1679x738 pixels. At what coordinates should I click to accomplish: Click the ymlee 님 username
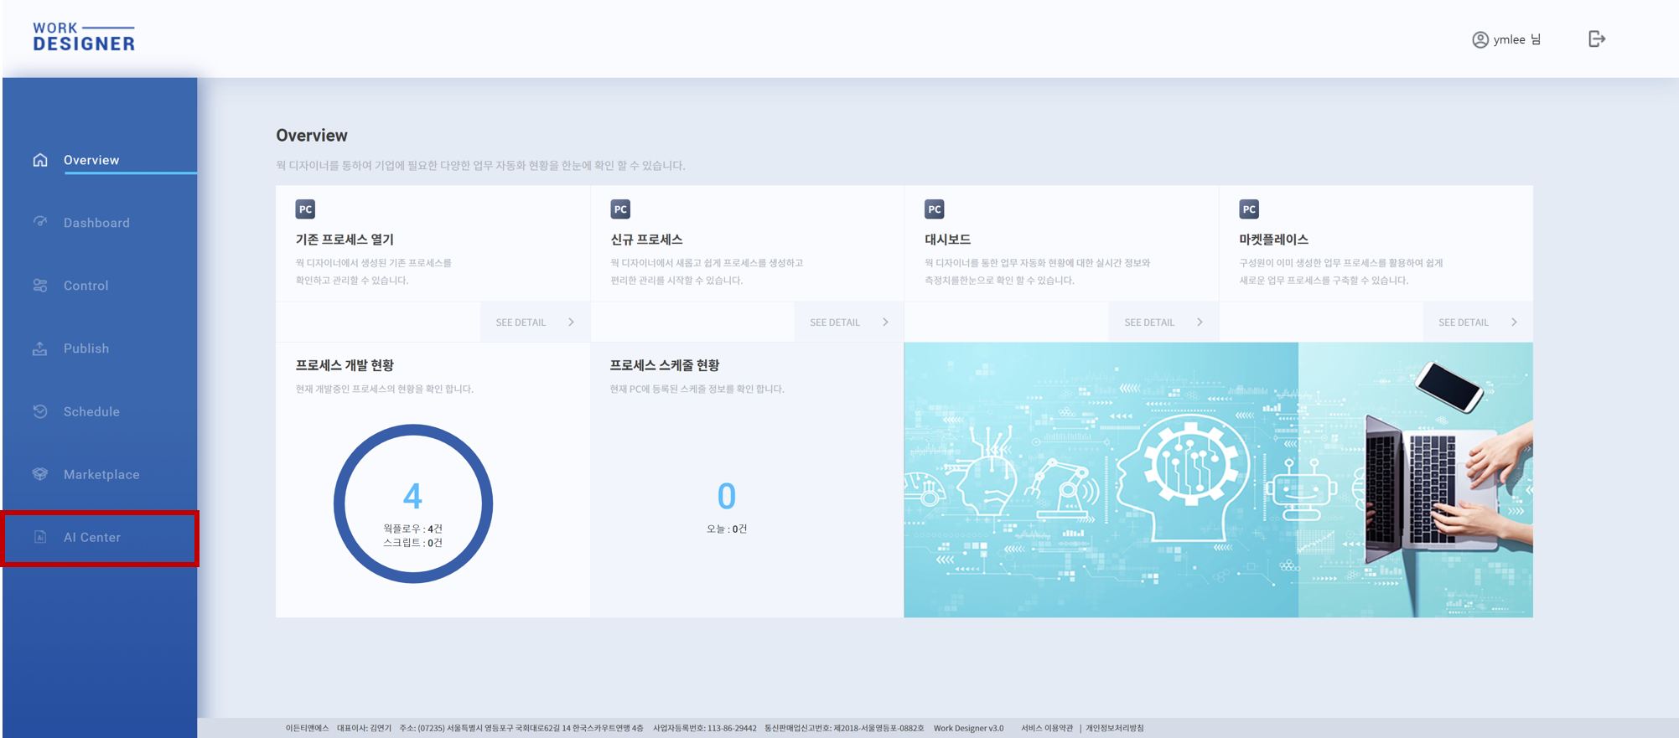[1517, 39]
